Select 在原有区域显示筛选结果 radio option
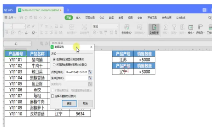Image resolution: width=212 pixels, height=127 pixels. point(54,59)
